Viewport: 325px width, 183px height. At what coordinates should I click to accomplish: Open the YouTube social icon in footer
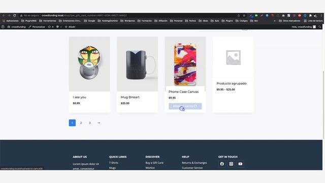click(240, 164)
